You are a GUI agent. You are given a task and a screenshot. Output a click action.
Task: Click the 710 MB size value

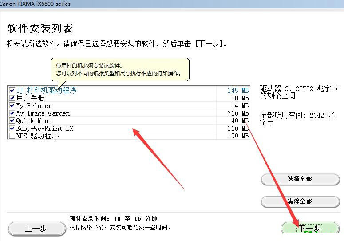(x=238, y=113)
